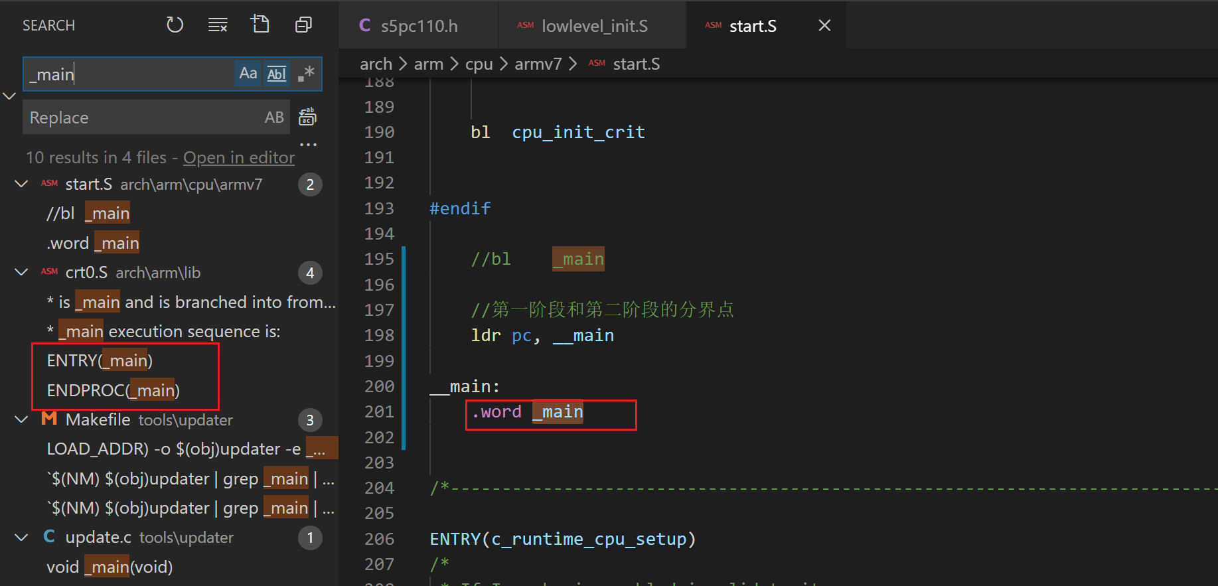Click 'ldr pc, __main' code line
Image resolution: width=1218 pixels, height=586 pixels.
click(x=542, y=336)
